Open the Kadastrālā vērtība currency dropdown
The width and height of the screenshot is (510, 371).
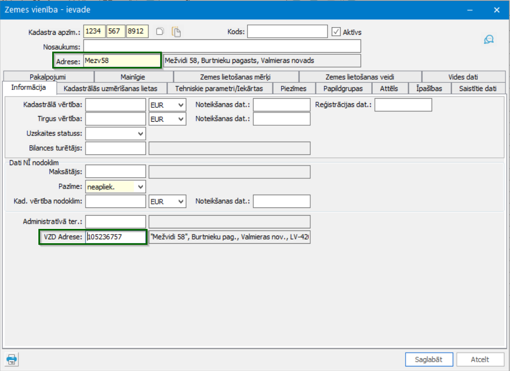tap(167, 105)
